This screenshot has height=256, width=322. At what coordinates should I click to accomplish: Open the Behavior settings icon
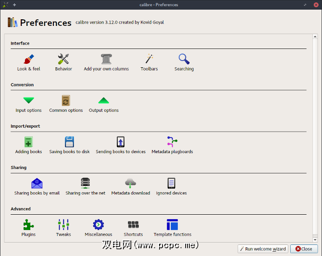point(63,60)
